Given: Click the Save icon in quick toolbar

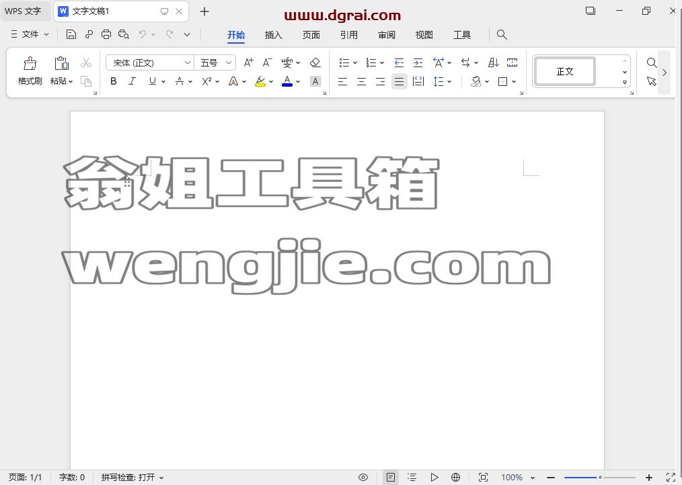Looking at the screenshot, I should (71, 34).
